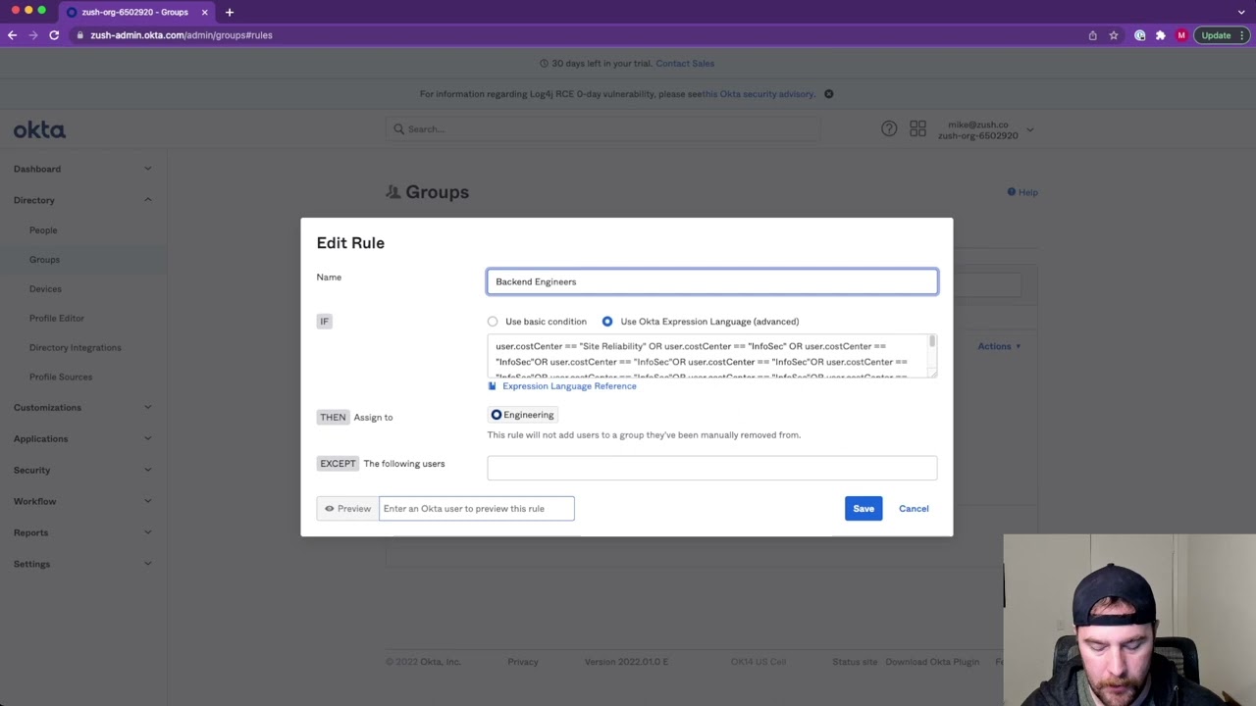Save the edited rule
This screenshot has width=1256, height=706.
863,509
